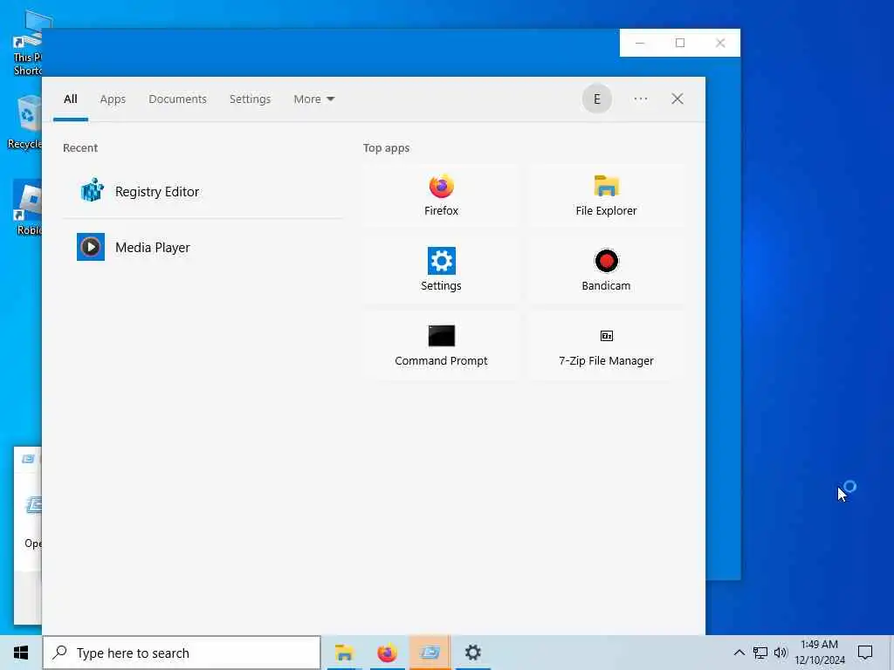This screenshot has width=894, height=670.
Task: Close the search panel with X
Action: point(677,99)
